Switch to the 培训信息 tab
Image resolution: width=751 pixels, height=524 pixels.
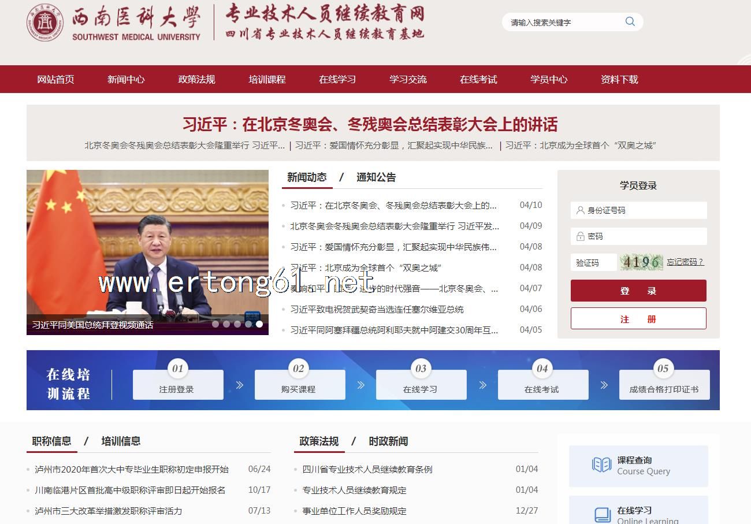[x=121, y=441]
